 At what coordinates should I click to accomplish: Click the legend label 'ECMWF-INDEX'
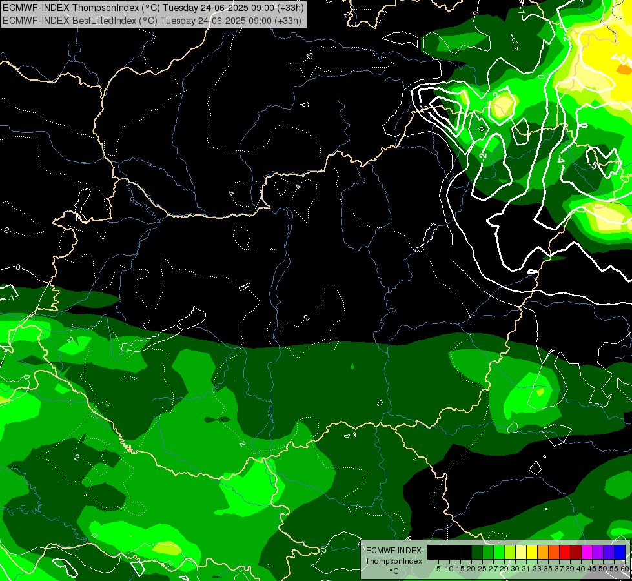click(394, 551)
